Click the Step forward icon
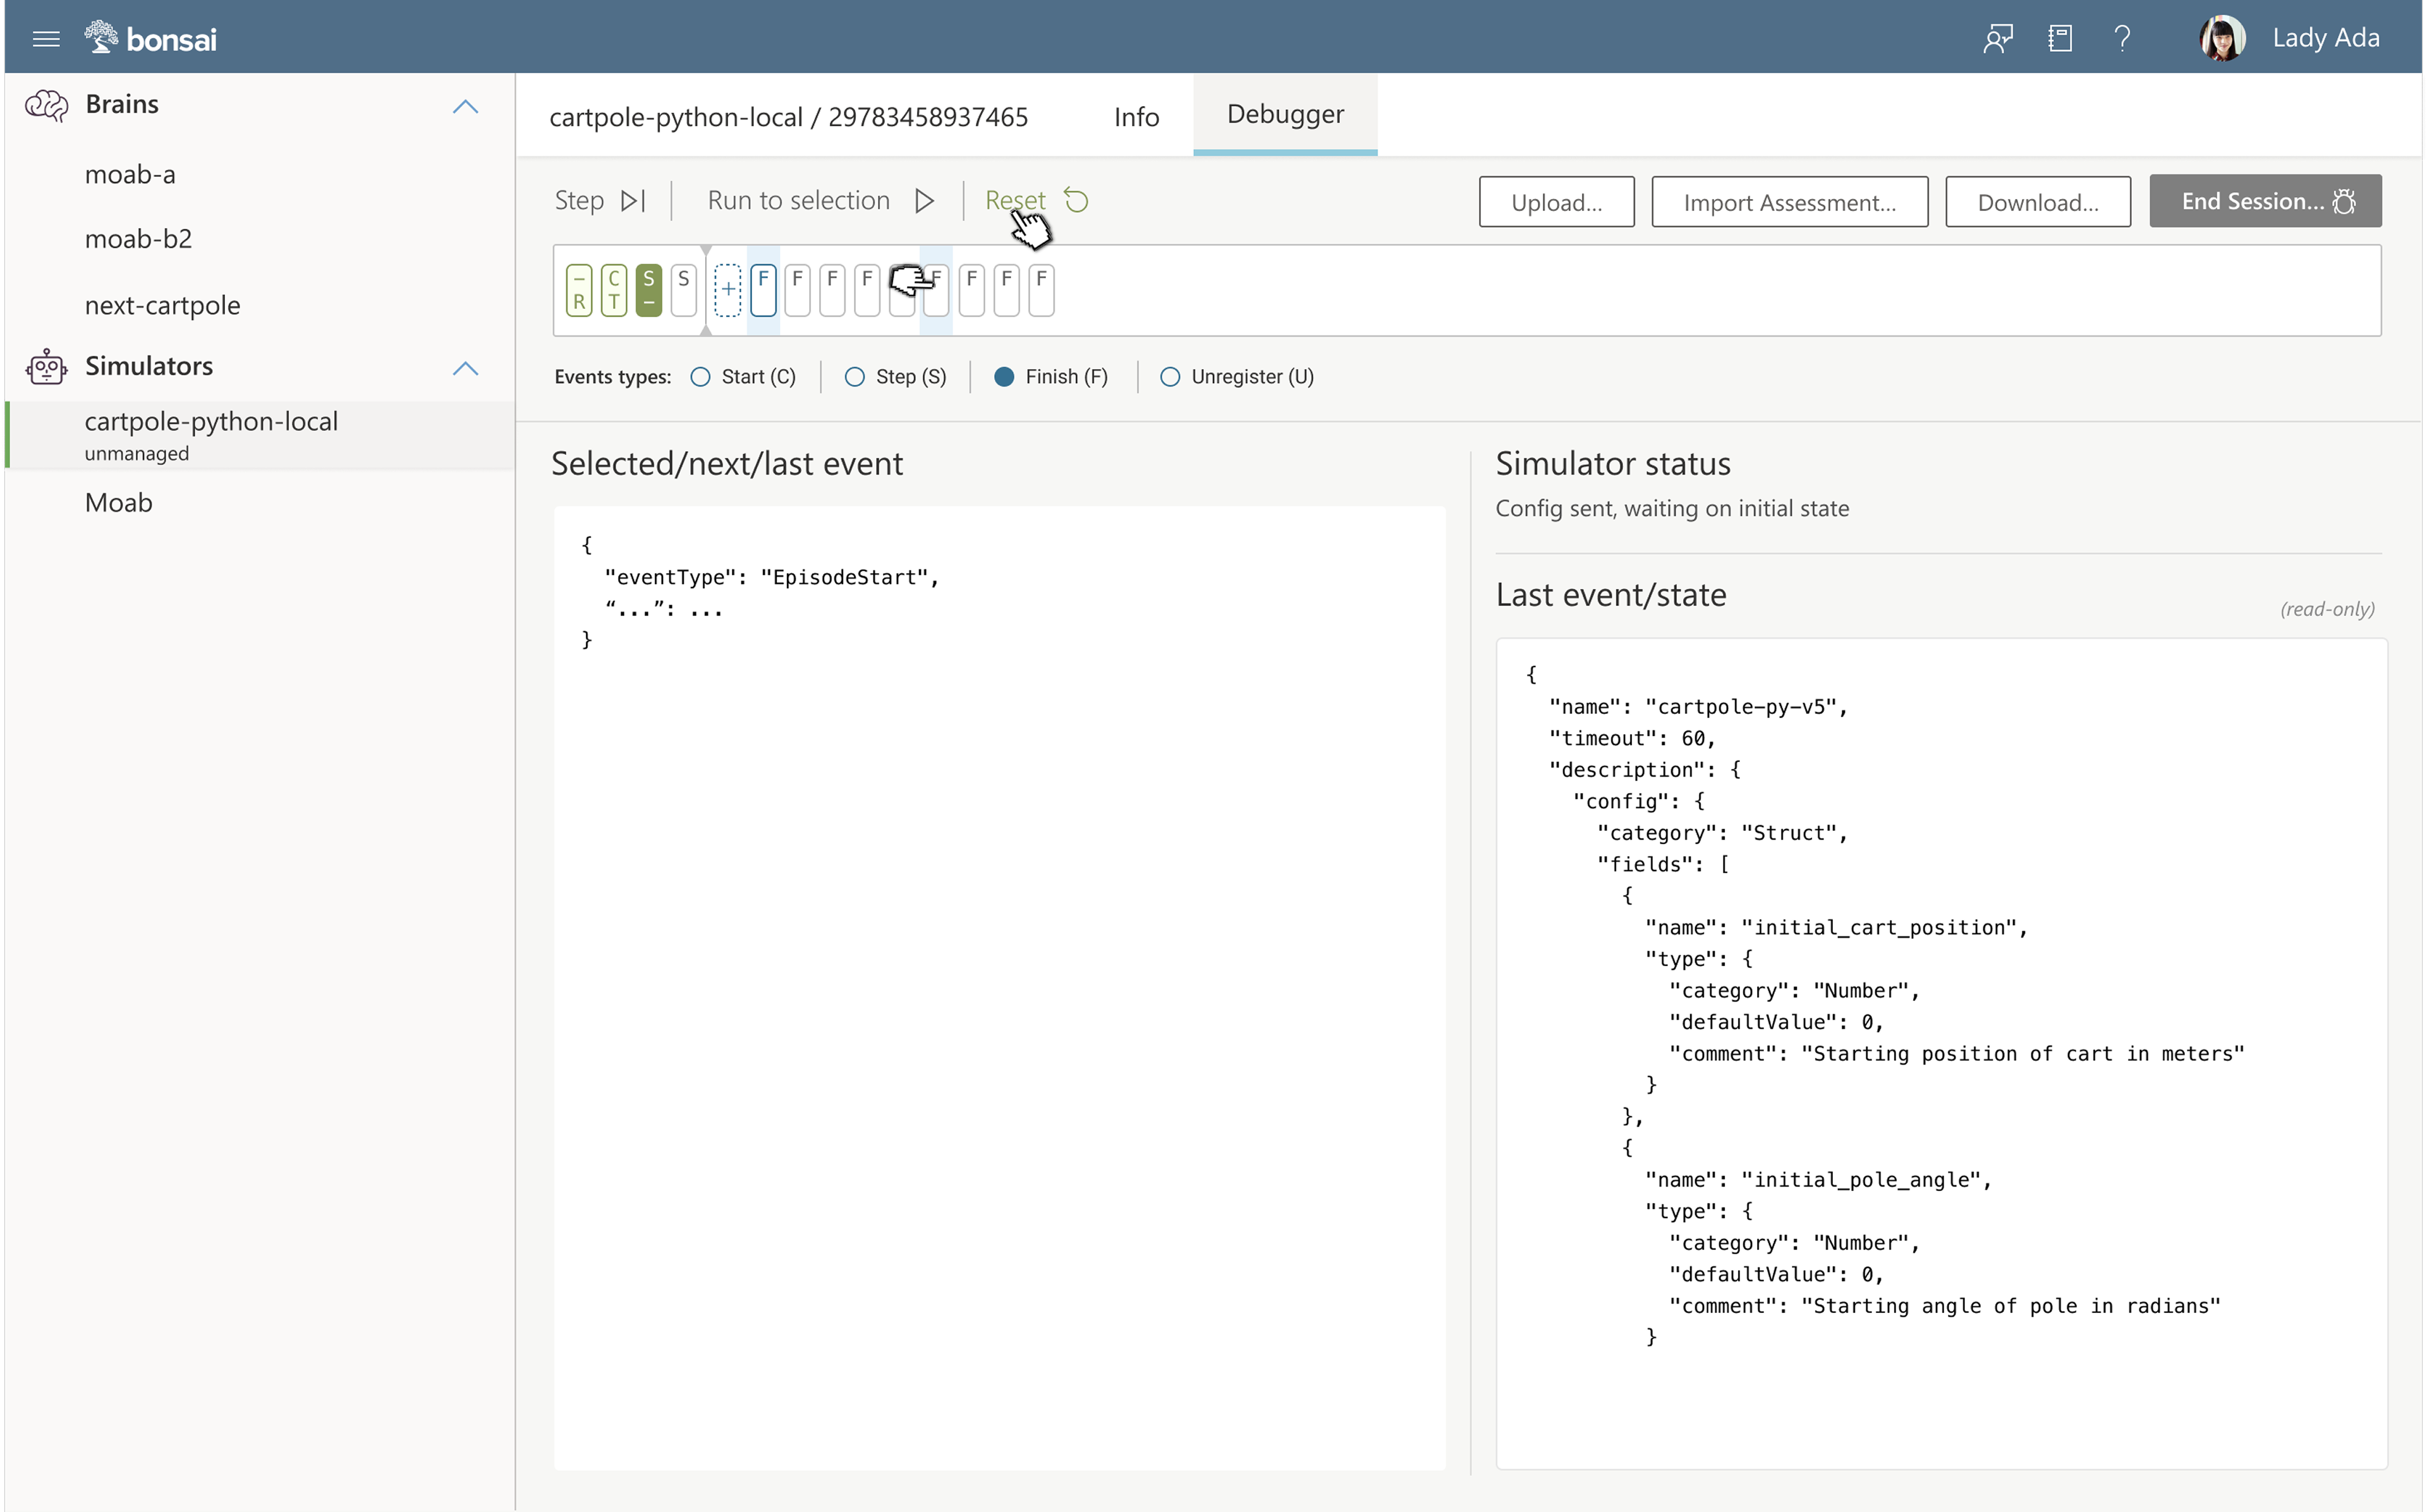This screenshot has height=1512, width=2427. (632, 201)
